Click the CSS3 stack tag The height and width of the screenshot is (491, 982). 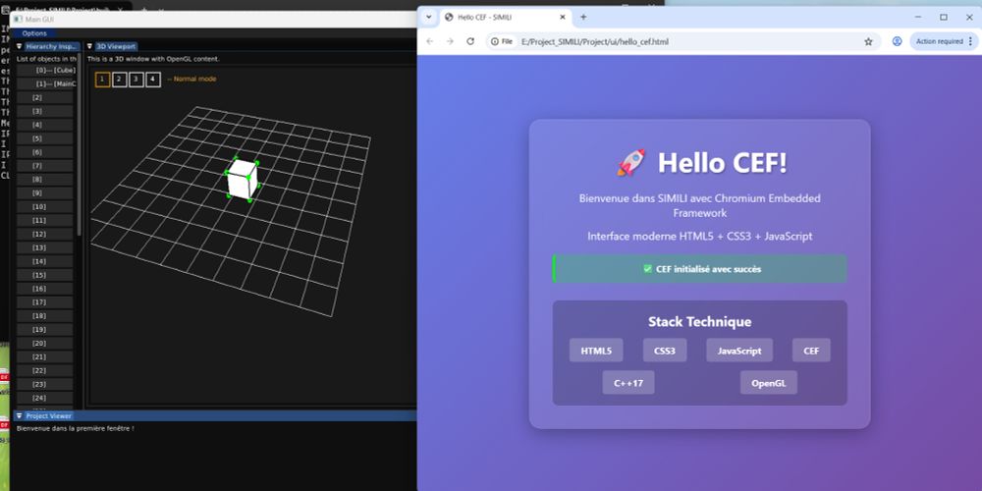665,351
